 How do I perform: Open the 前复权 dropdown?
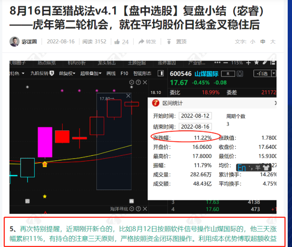tap(67, 73)
